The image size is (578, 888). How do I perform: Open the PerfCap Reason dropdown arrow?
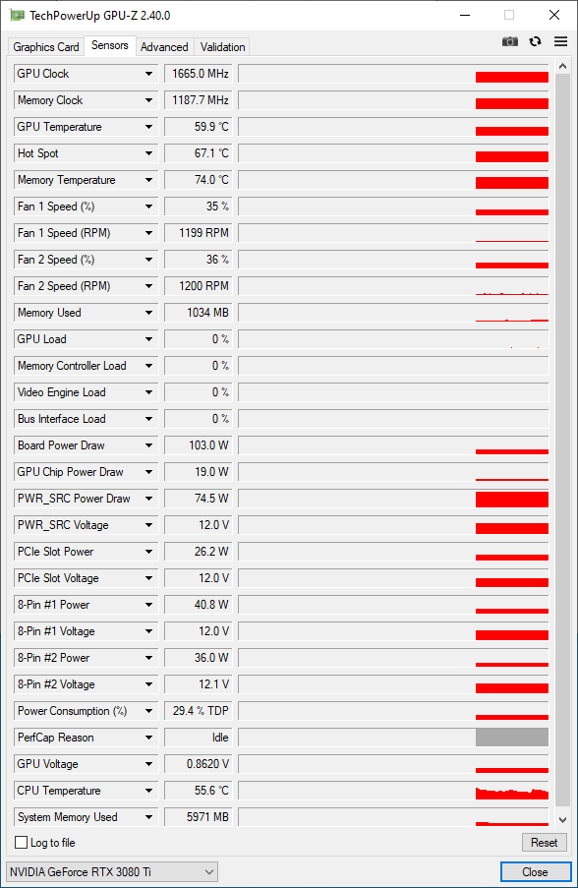point(148,738)
